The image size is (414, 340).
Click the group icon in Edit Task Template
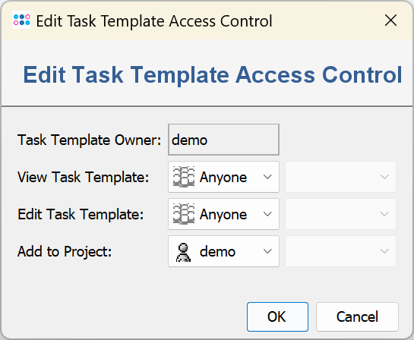[184, 214]
